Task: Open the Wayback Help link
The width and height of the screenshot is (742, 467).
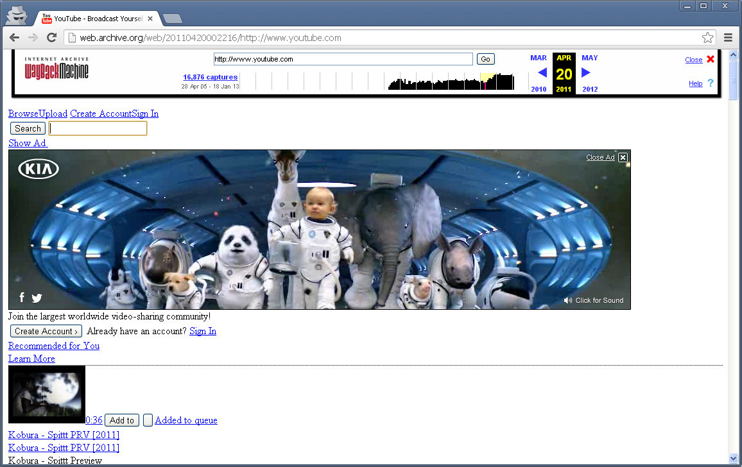Action: click(696, 83)
